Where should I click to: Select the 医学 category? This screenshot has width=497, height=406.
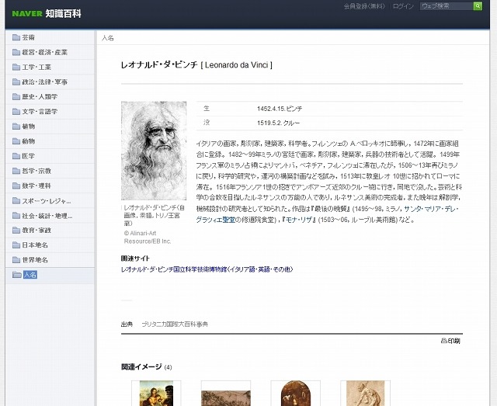click(x=28, y=156)
